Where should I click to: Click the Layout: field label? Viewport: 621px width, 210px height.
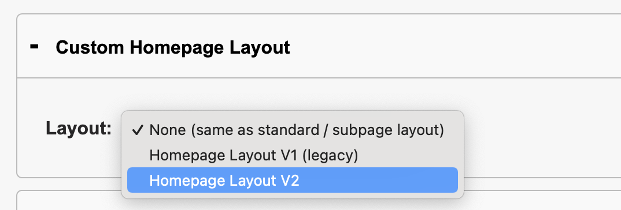[79, 129]
